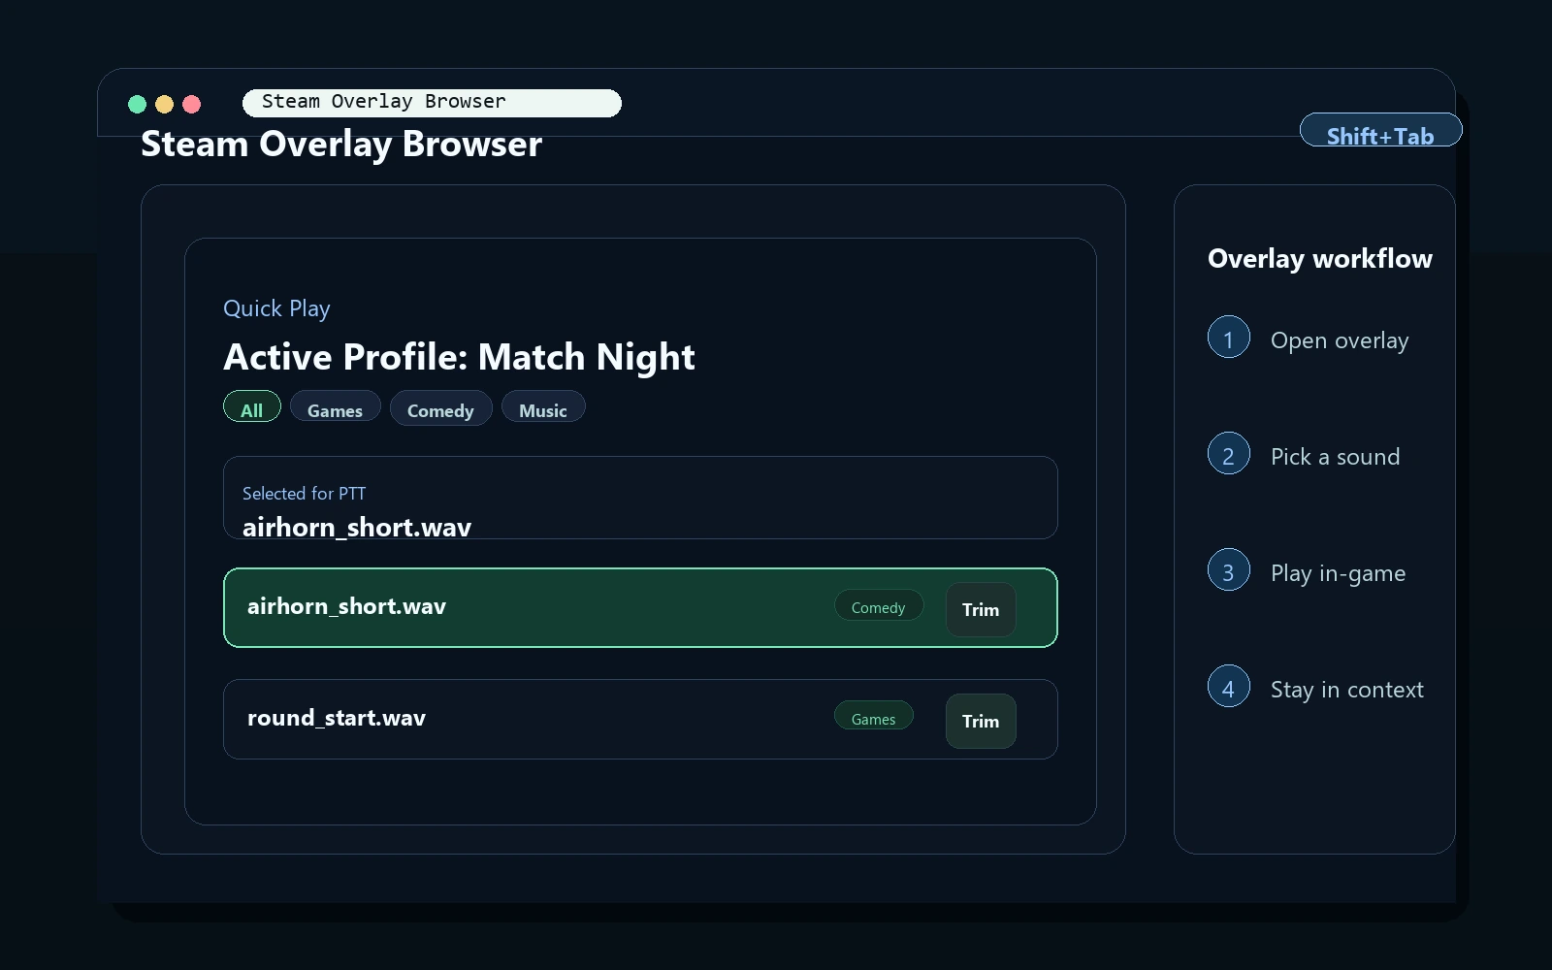This screenshot has height=970, width=1552.
Task: Click the Selected for PTT panel
Action: tap(640, 498)
